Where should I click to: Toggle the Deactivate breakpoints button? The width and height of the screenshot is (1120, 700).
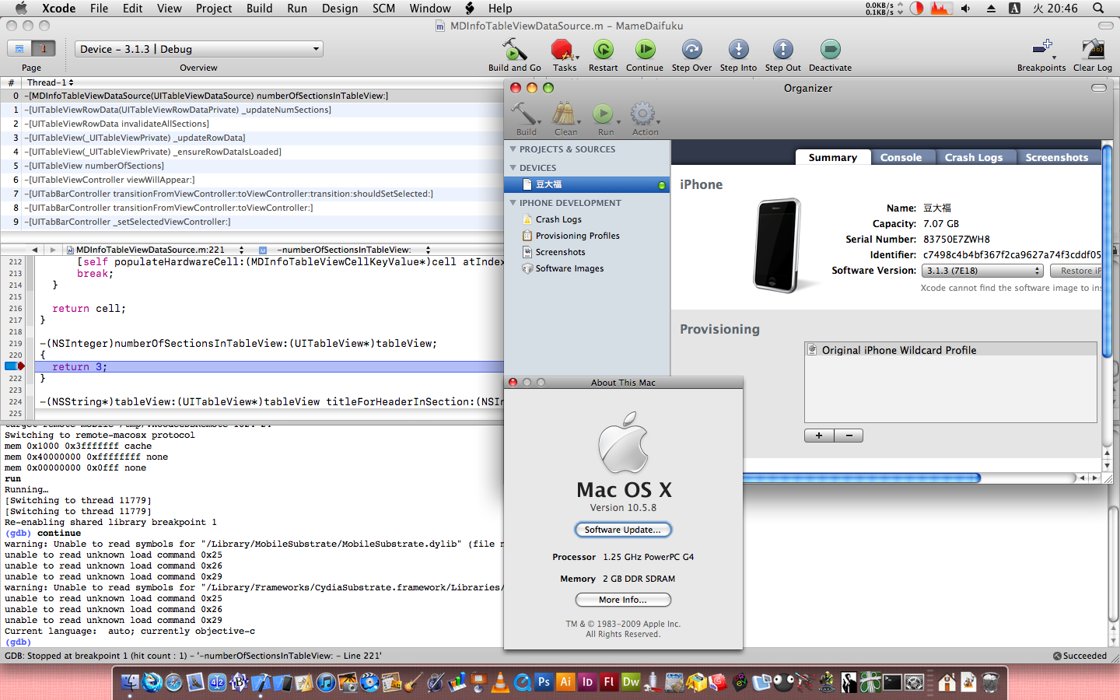pyautogui.click(x=830, y=51)
